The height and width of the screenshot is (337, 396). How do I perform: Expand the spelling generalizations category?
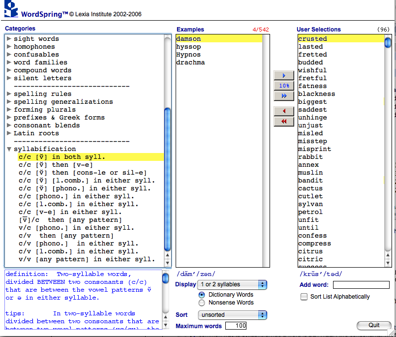pyautogui.click(x=9, y=101)
